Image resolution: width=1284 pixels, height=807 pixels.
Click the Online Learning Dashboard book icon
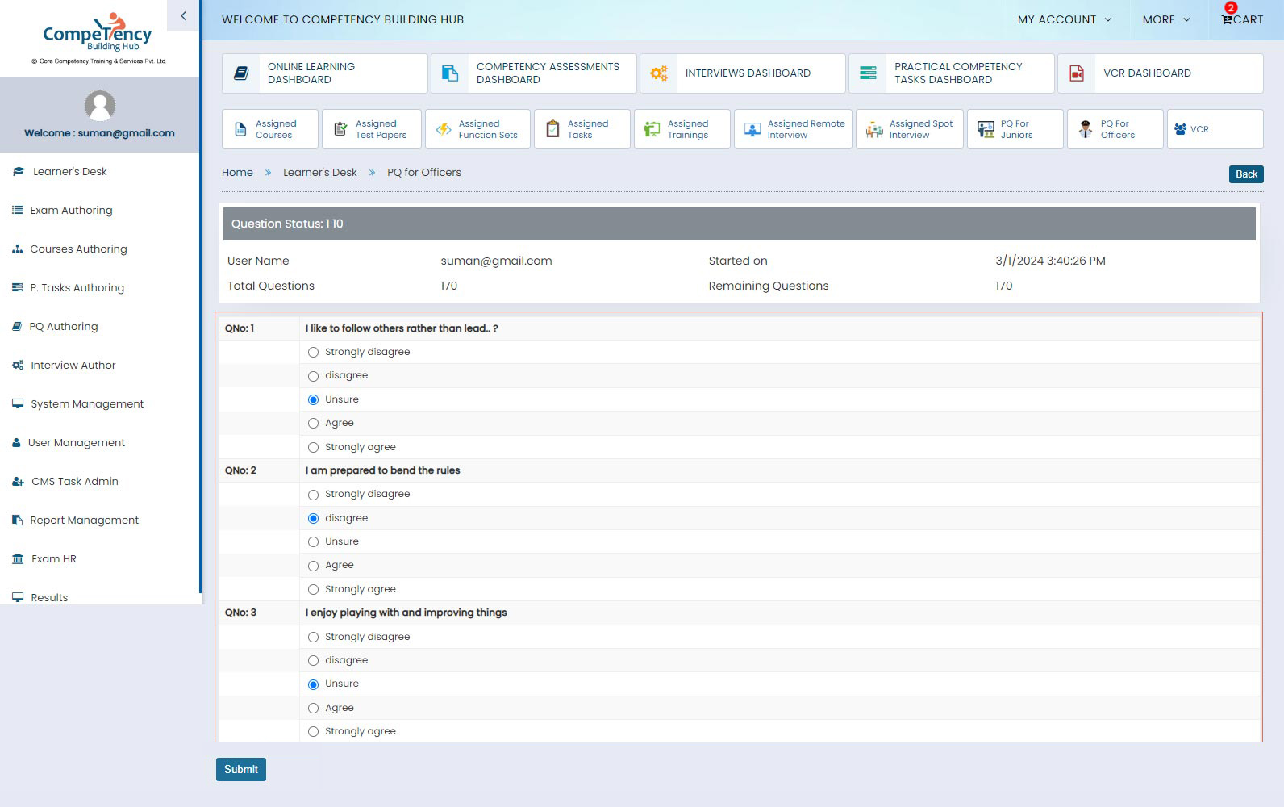241,73
